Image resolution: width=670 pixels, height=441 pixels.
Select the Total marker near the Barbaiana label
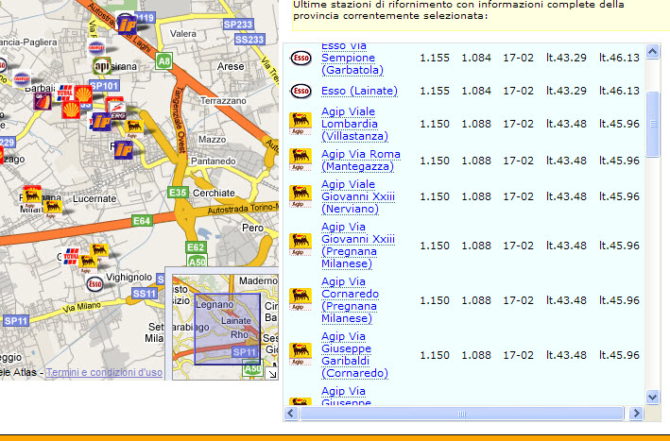click(65, 93)
